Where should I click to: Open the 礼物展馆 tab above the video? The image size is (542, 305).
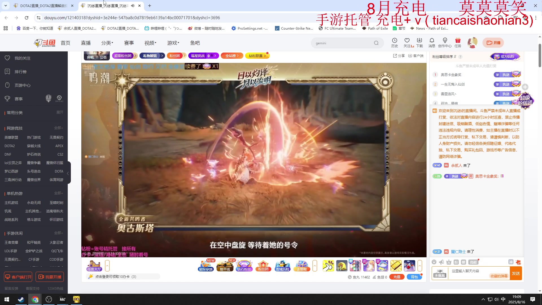(152, 56)
